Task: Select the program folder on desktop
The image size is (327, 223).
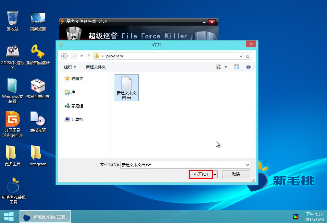Action: [38, 156]
